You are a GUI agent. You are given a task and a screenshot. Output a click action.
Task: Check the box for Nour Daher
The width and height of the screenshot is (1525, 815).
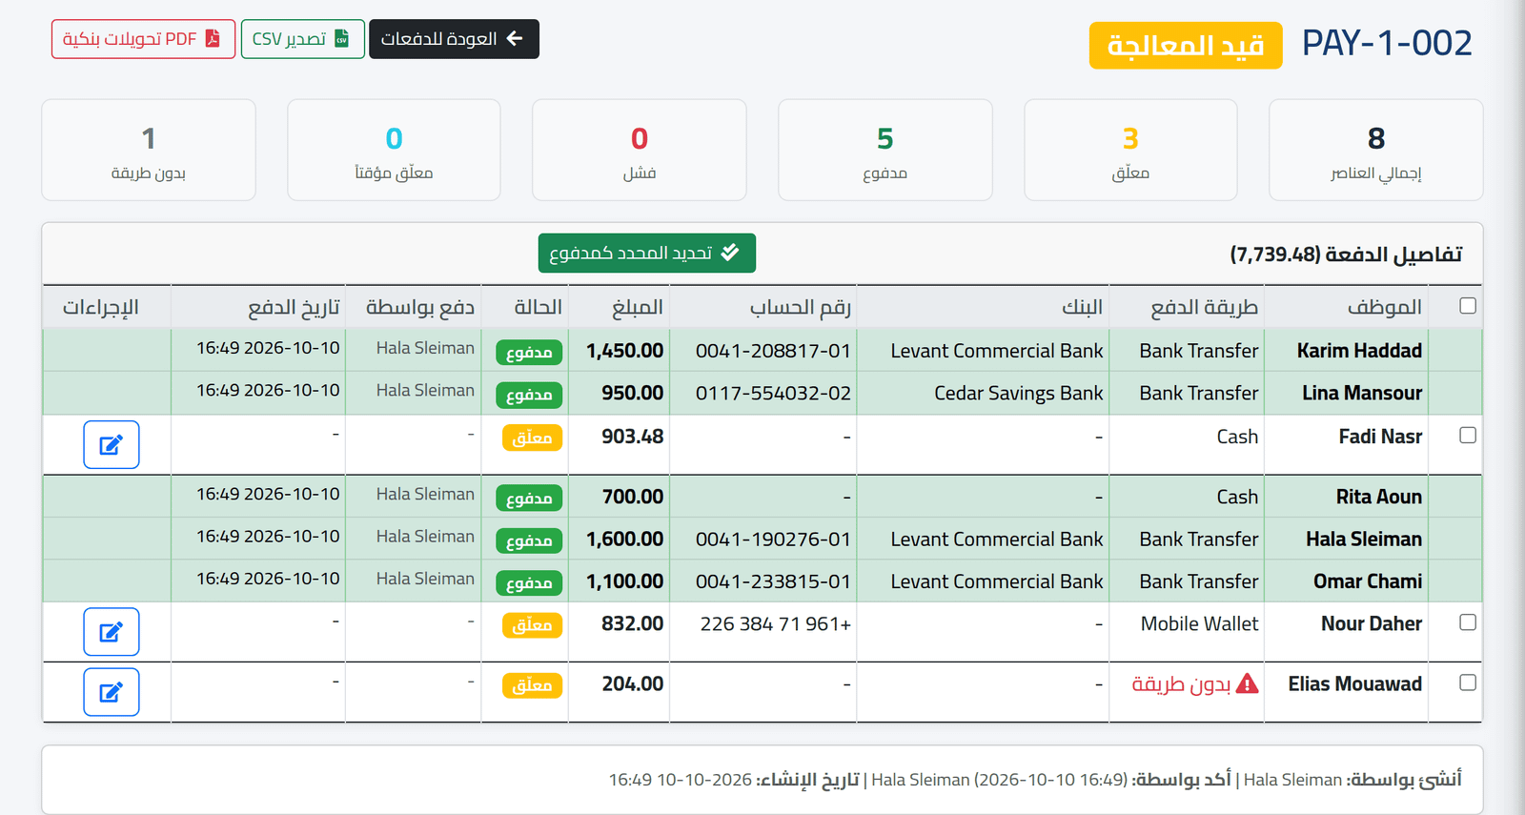[1468, 621]
